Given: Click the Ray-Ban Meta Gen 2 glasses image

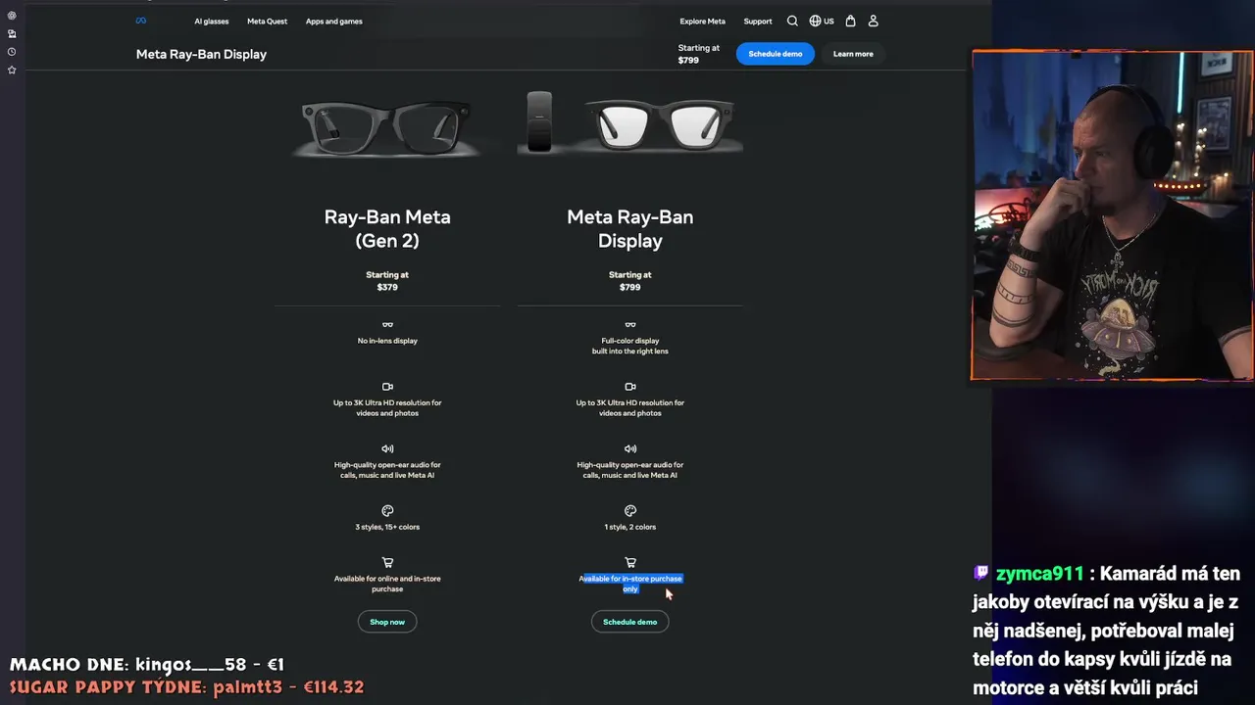Looking at the screenshot, I should tap(386, 125).
